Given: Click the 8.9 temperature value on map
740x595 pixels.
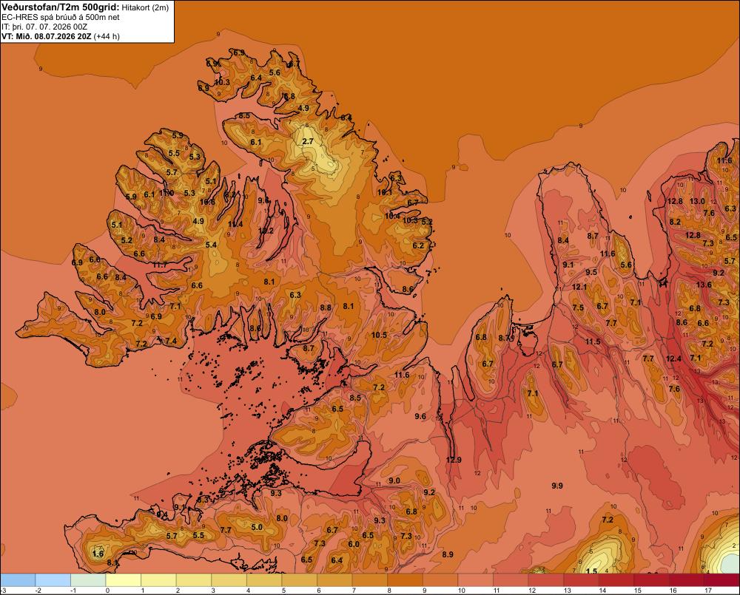Looking at the screenshot, I should [448, 554].
